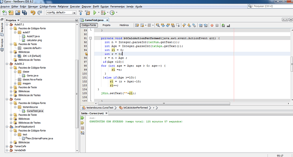293x157 pixels.
Task: Open the config default combo box
Action: click(x=61, y=12)
